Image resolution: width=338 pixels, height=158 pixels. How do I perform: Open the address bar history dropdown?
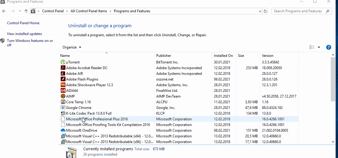point(260,11)
